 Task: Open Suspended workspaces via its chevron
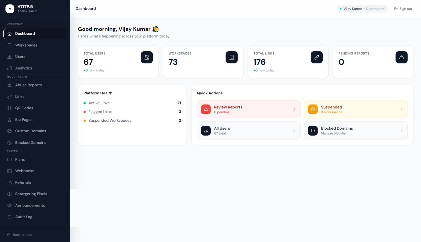tap(401, 109)
